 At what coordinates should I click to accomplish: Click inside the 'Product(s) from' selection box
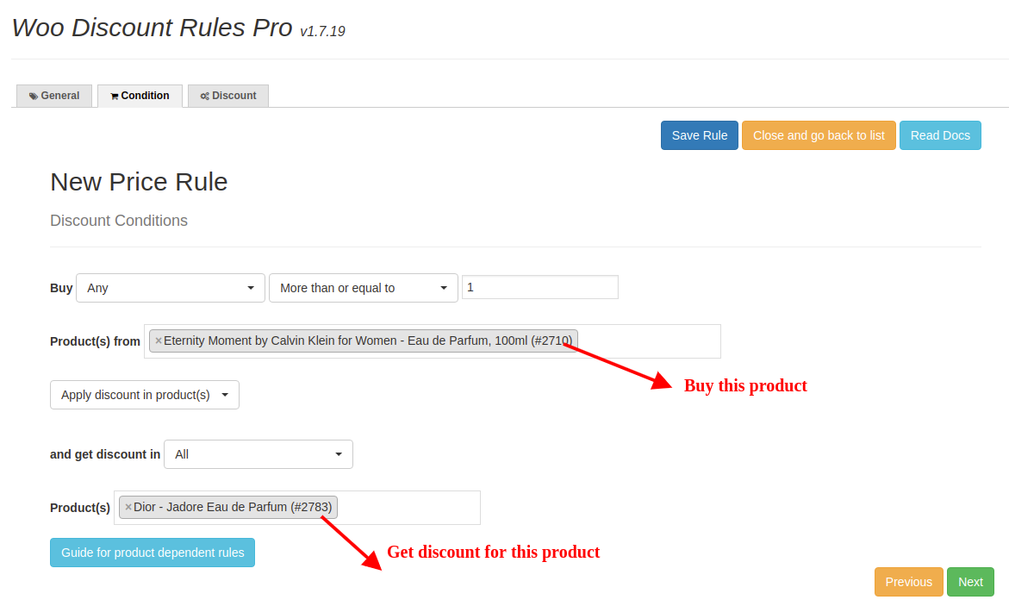(x=648, y=341)
